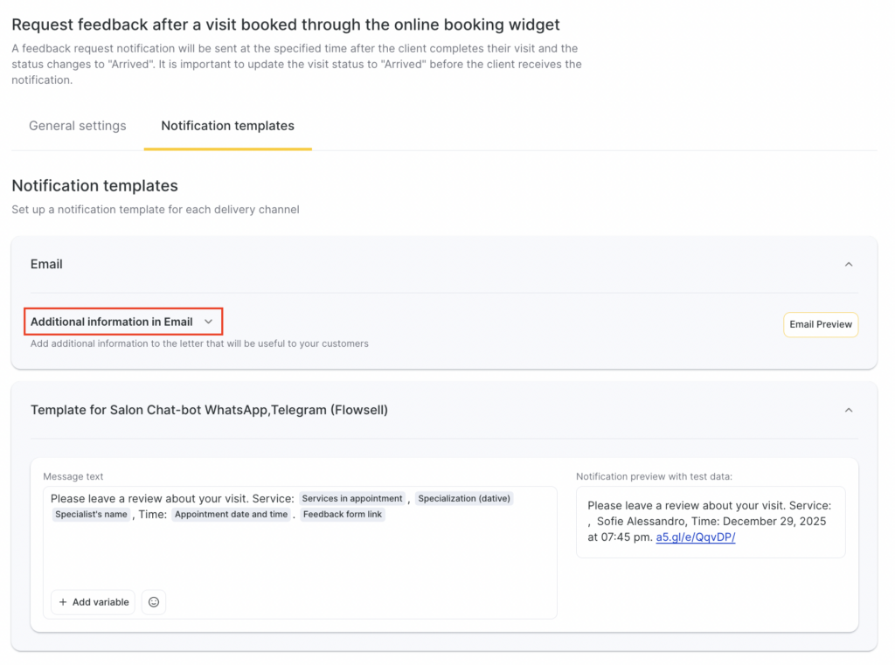Click the Message text field label
Image resolution: width=895 pixels, height=665 pixels.
[73, 476]
